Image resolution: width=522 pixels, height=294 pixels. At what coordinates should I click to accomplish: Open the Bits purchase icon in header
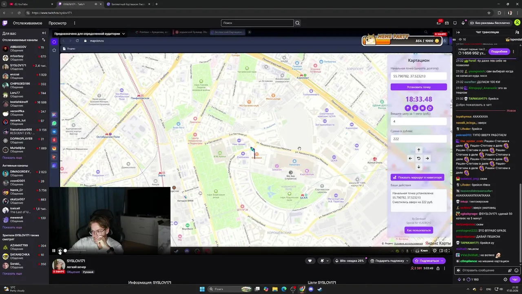pyautogui.click(x=463, y=23)
